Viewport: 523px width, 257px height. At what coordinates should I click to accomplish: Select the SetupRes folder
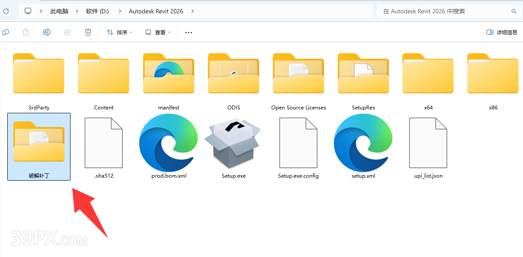[x=363, y=82]
